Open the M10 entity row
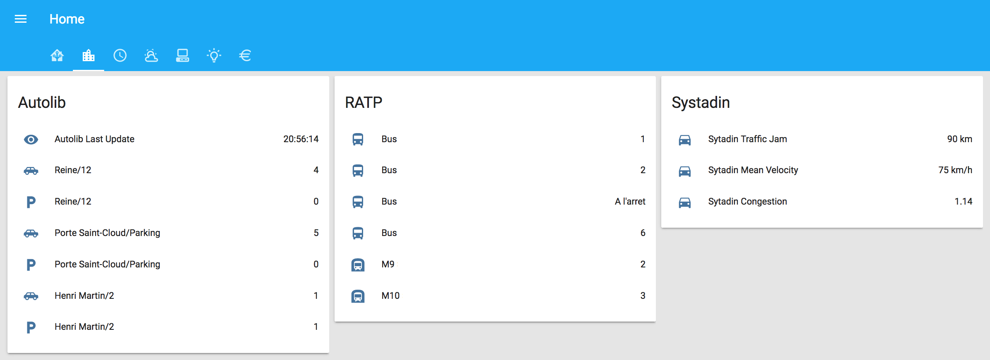This screenshot has width=990, height=360. (390, 296)
